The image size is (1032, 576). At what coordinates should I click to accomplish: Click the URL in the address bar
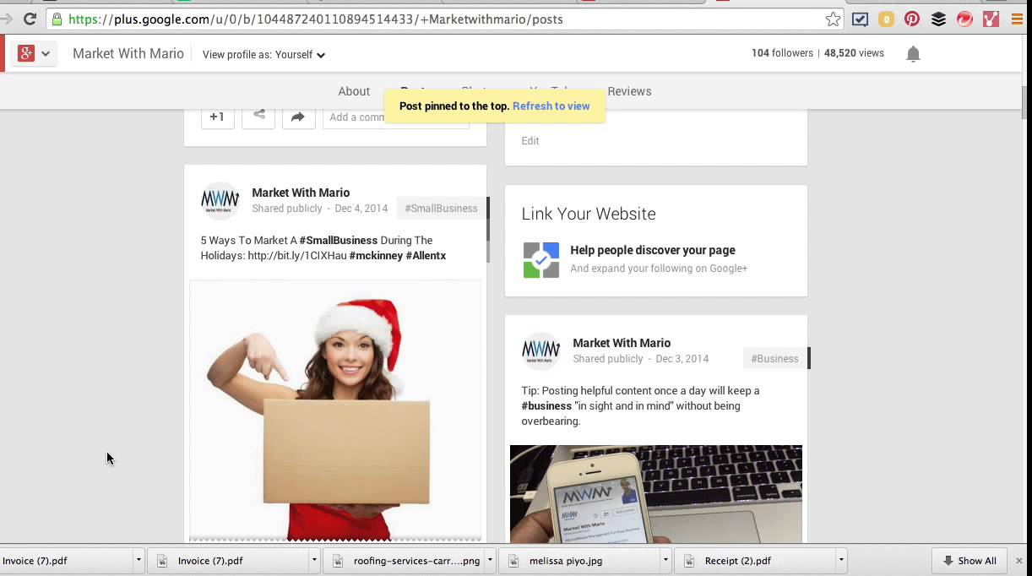pyautogui.click(x=316, y=19)
